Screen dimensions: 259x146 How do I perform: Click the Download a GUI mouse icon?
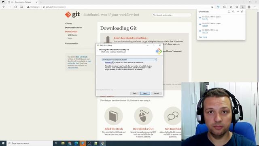tap(143, 116)
